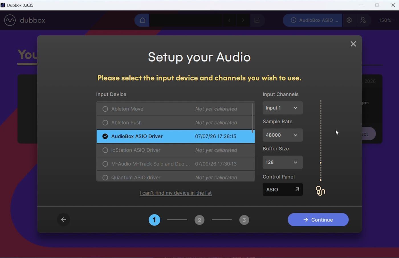This screenshot has height=258, width=399.
Task: Open the ASIO control panel button
Action: [x=282, y=189]
